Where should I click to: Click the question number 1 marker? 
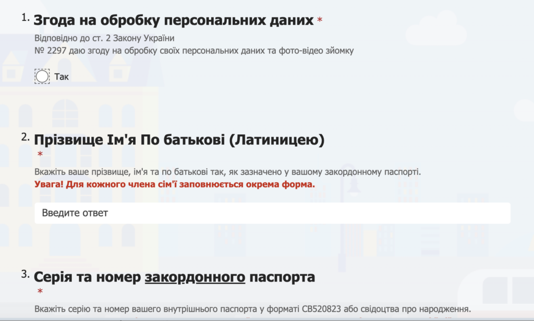[x=26, y=18]
